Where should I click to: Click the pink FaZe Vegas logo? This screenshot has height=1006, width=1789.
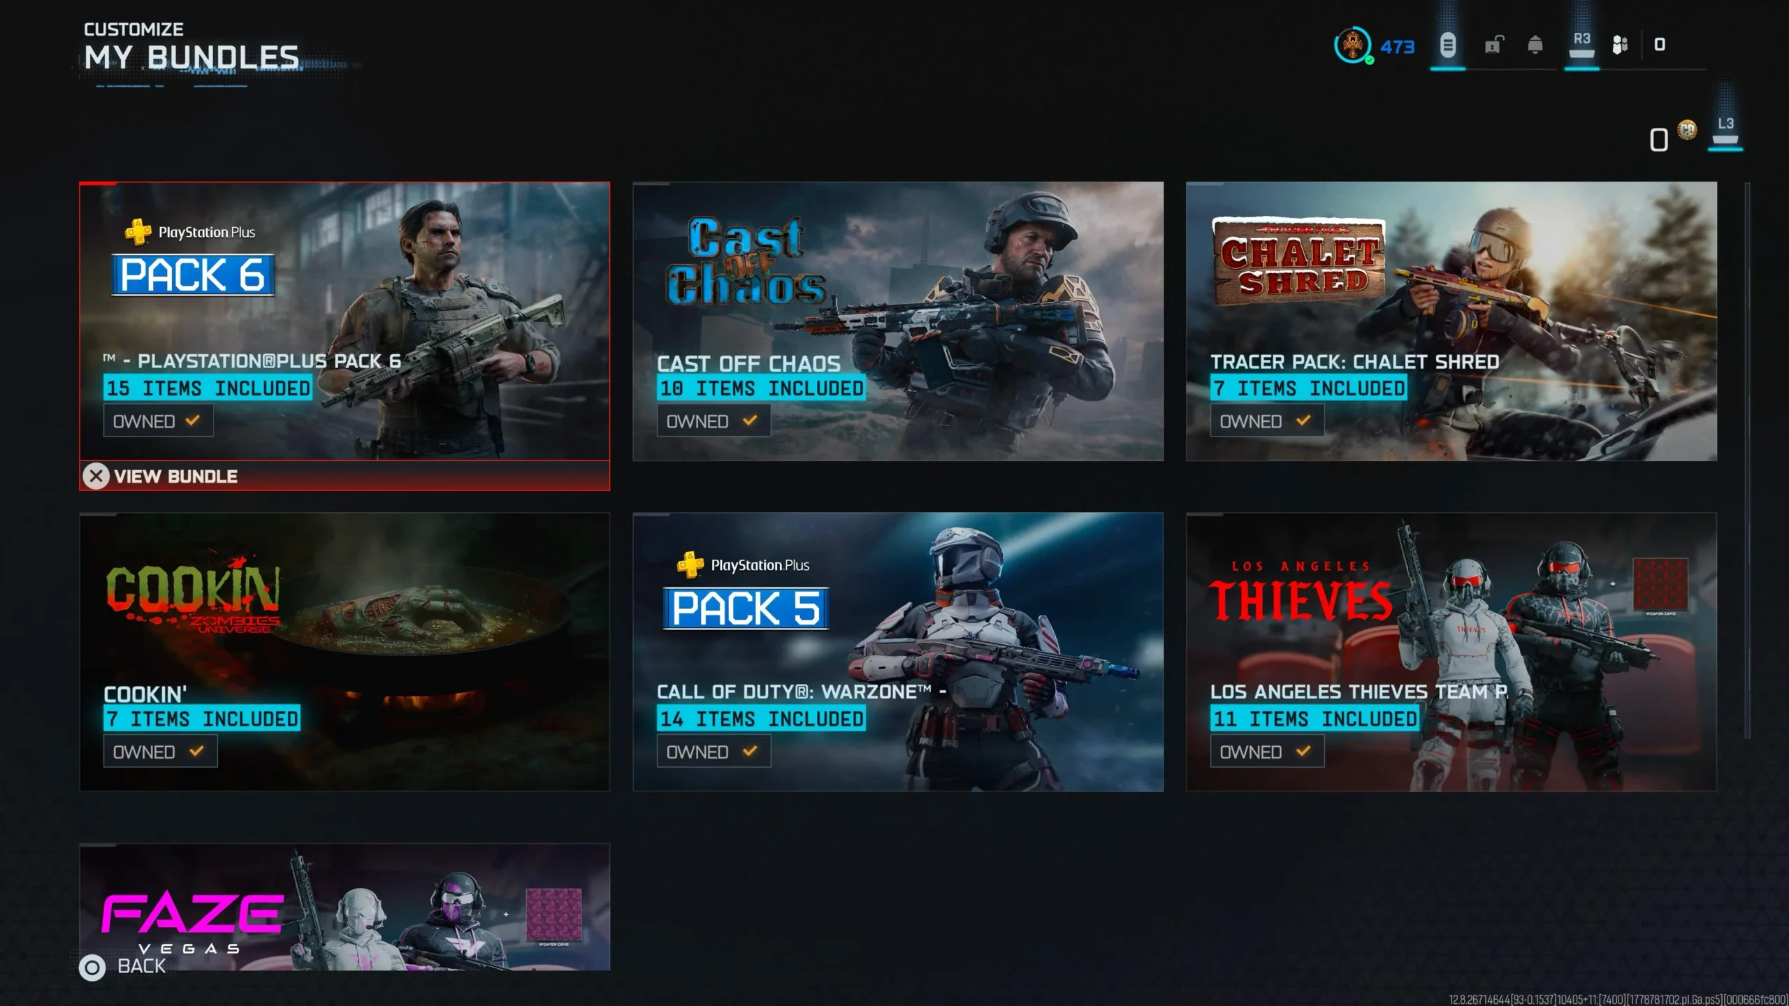tap(192, 922)
